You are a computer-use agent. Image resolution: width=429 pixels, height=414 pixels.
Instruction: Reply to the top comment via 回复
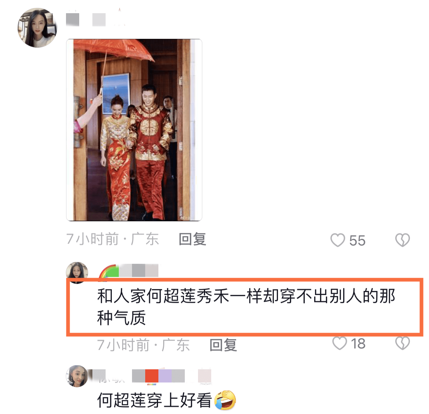(x=192, y=239)
